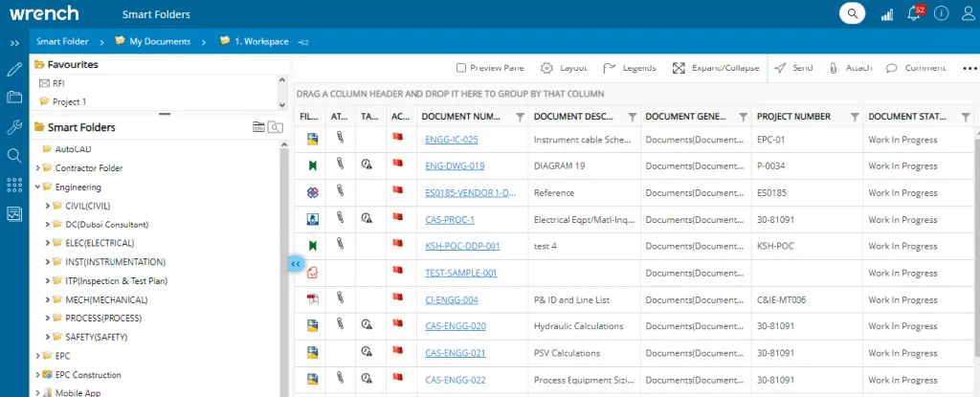Expand the Contractor Folder node
This screenshot has width=980, height=397.
38,167
